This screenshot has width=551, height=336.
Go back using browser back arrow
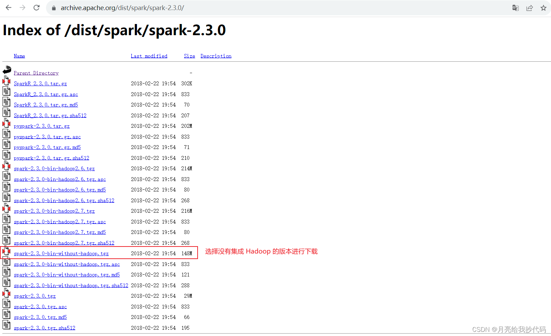point(8,8)
